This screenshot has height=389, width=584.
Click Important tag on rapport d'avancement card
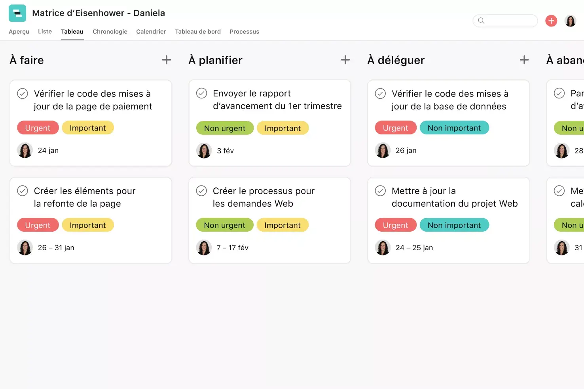[x=283, y=128]
